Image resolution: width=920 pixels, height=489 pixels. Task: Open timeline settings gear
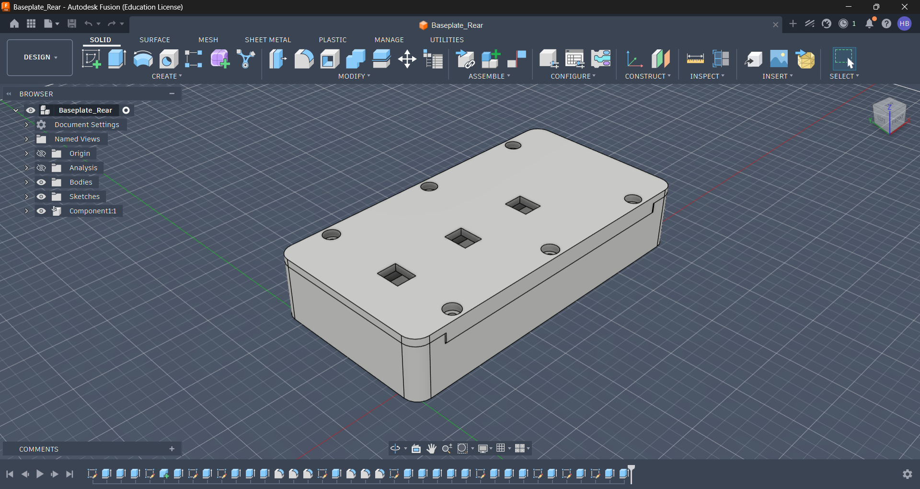[x=907, y=474]
